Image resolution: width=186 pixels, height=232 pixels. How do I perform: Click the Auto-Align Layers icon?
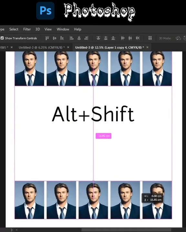pos(150,38)
